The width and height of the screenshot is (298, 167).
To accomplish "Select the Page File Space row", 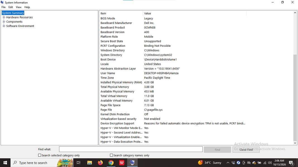I will (173, 105).
